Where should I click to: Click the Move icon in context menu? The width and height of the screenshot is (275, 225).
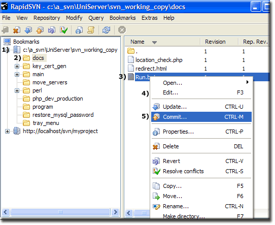pos(156,196)
